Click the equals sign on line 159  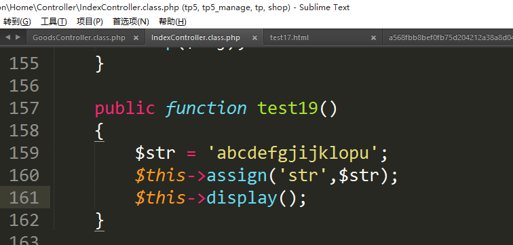[x=191, y=153]
